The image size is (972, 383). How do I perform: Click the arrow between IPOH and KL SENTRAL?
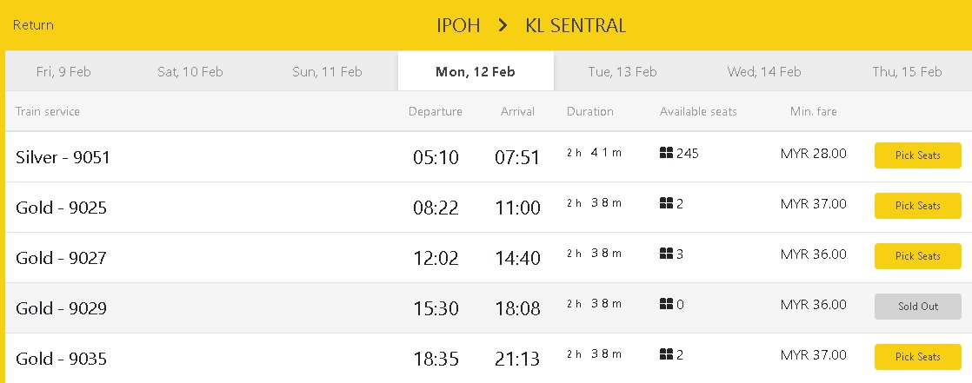[x=503, y=25]
